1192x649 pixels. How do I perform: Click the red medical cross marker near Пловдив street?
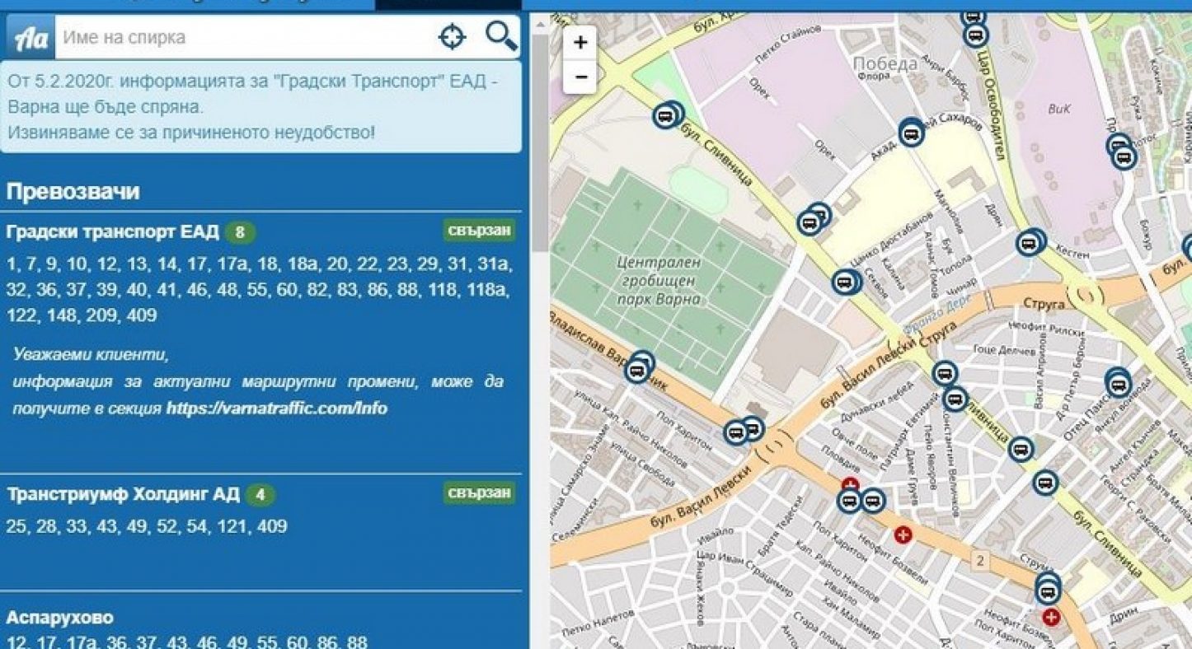pyautogui.click(x=850, y=486)
